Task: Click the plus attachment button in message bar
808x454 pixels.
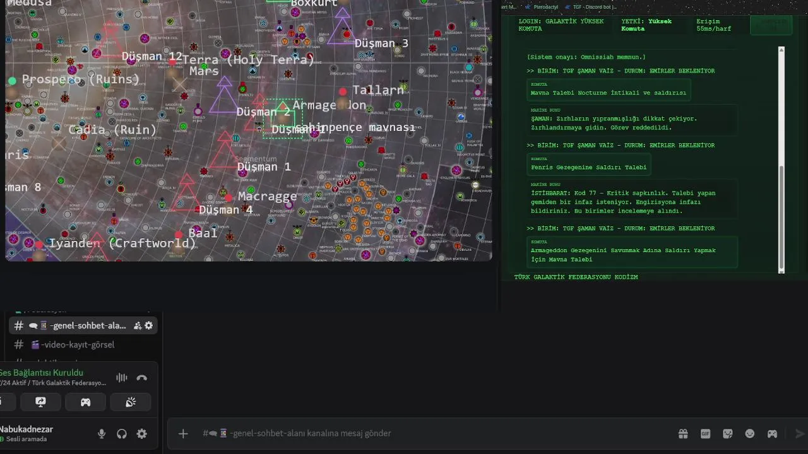Action: (x=183, y=433)
